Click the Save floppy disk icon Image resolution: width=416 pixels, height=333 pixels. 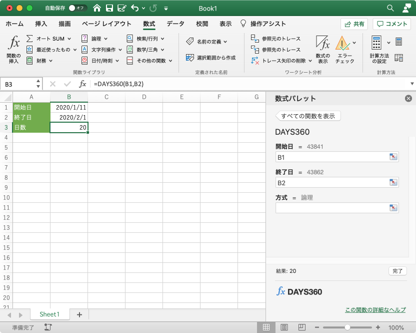pos(109,8)
